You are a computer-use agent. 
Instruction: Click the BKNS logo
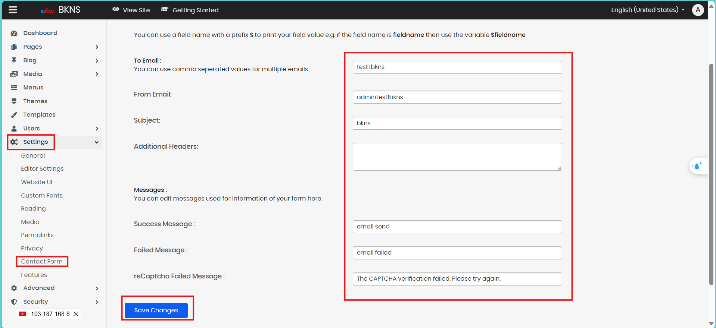coord(60,10)
